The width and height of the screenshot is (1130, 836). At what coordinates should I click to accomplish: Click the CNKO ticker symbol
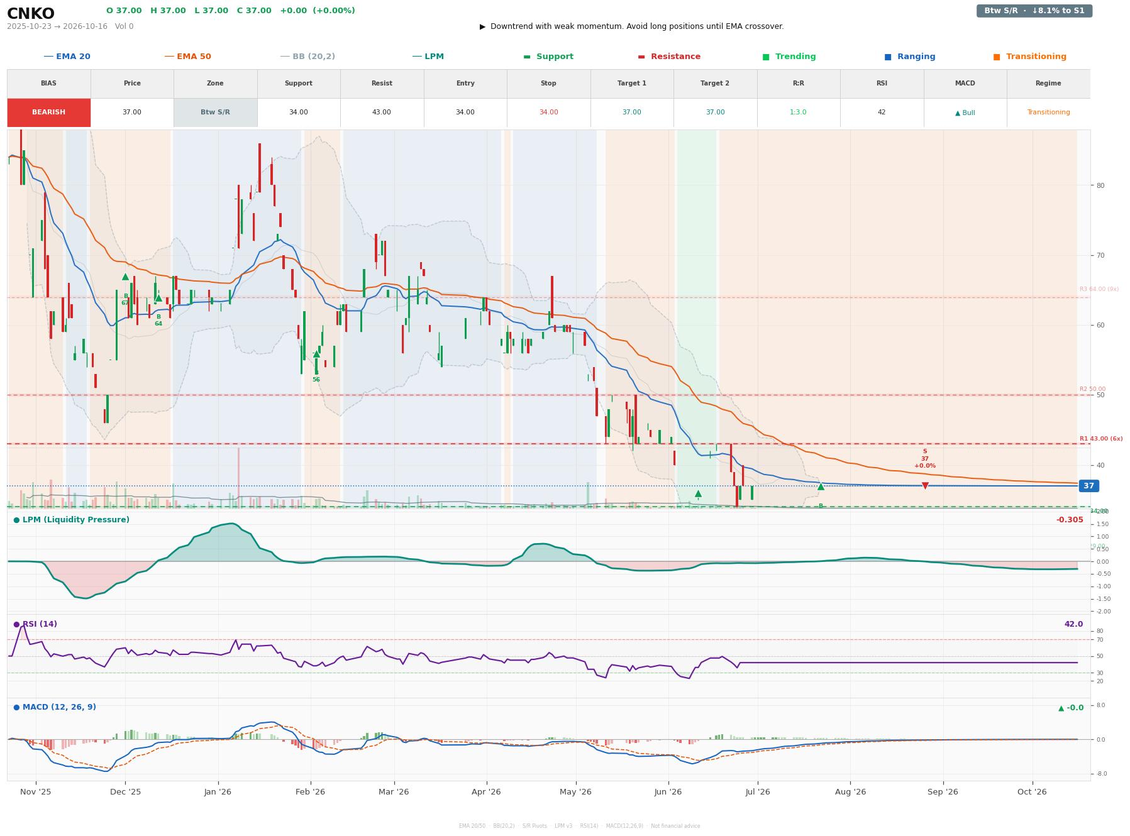click(x=31, y=14)
